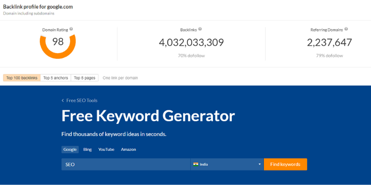This screenshot has height=185, width=371.
Task: Click the Domain including subdomains text
Action: 29,13
